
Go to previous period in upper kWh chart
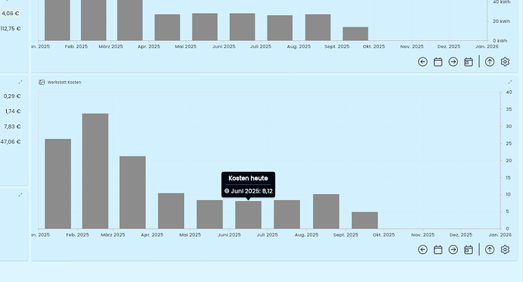point(423,61)
